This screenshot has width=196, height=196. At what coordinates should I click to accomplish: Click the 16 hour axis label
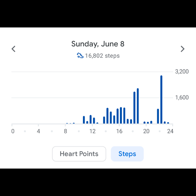[119, 131]
